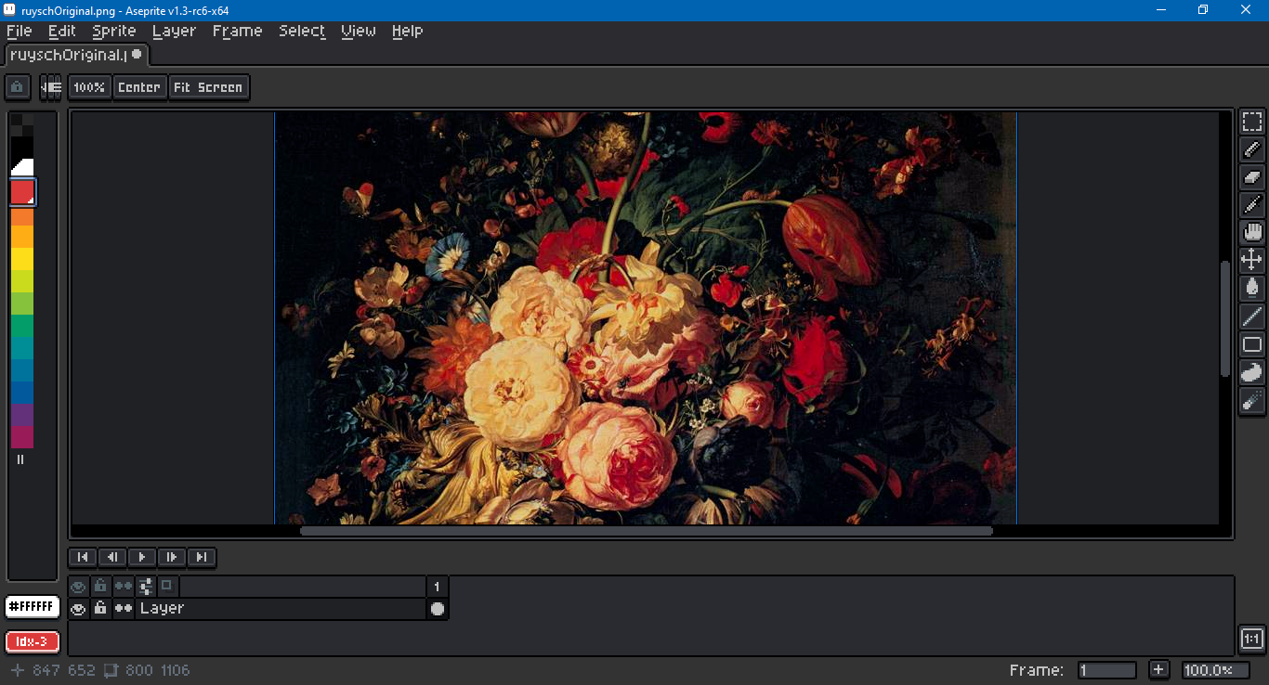Select the Rectangle shape tool
Screen dimensions: 1269x685
pyautogui.click(x=1251, y=344)
